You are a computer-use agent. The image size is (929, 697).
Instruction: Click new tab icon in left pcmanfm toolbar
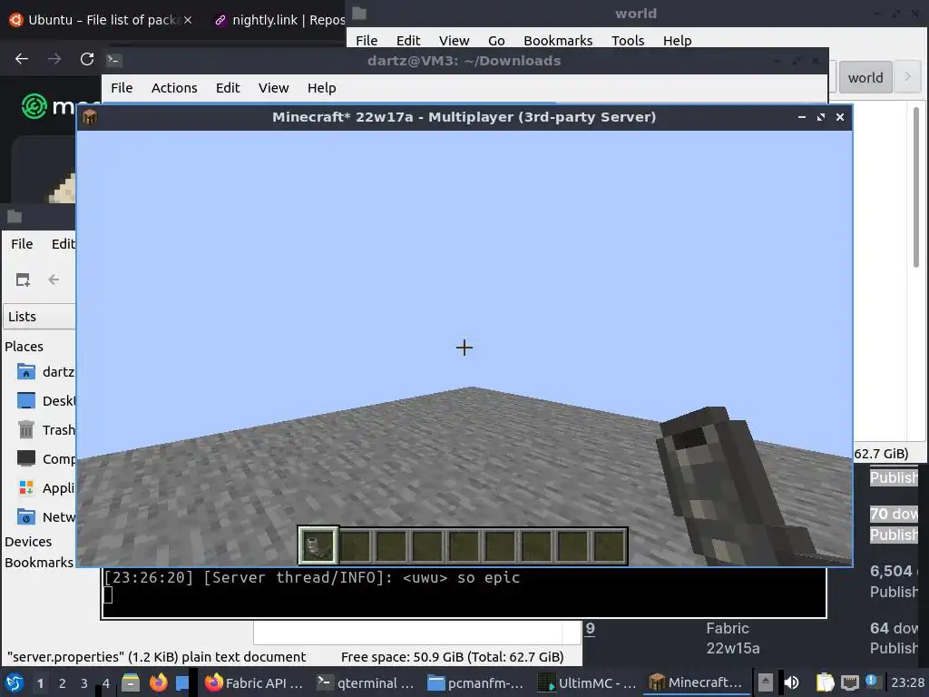pyautogui.click(x=23, y=280)
